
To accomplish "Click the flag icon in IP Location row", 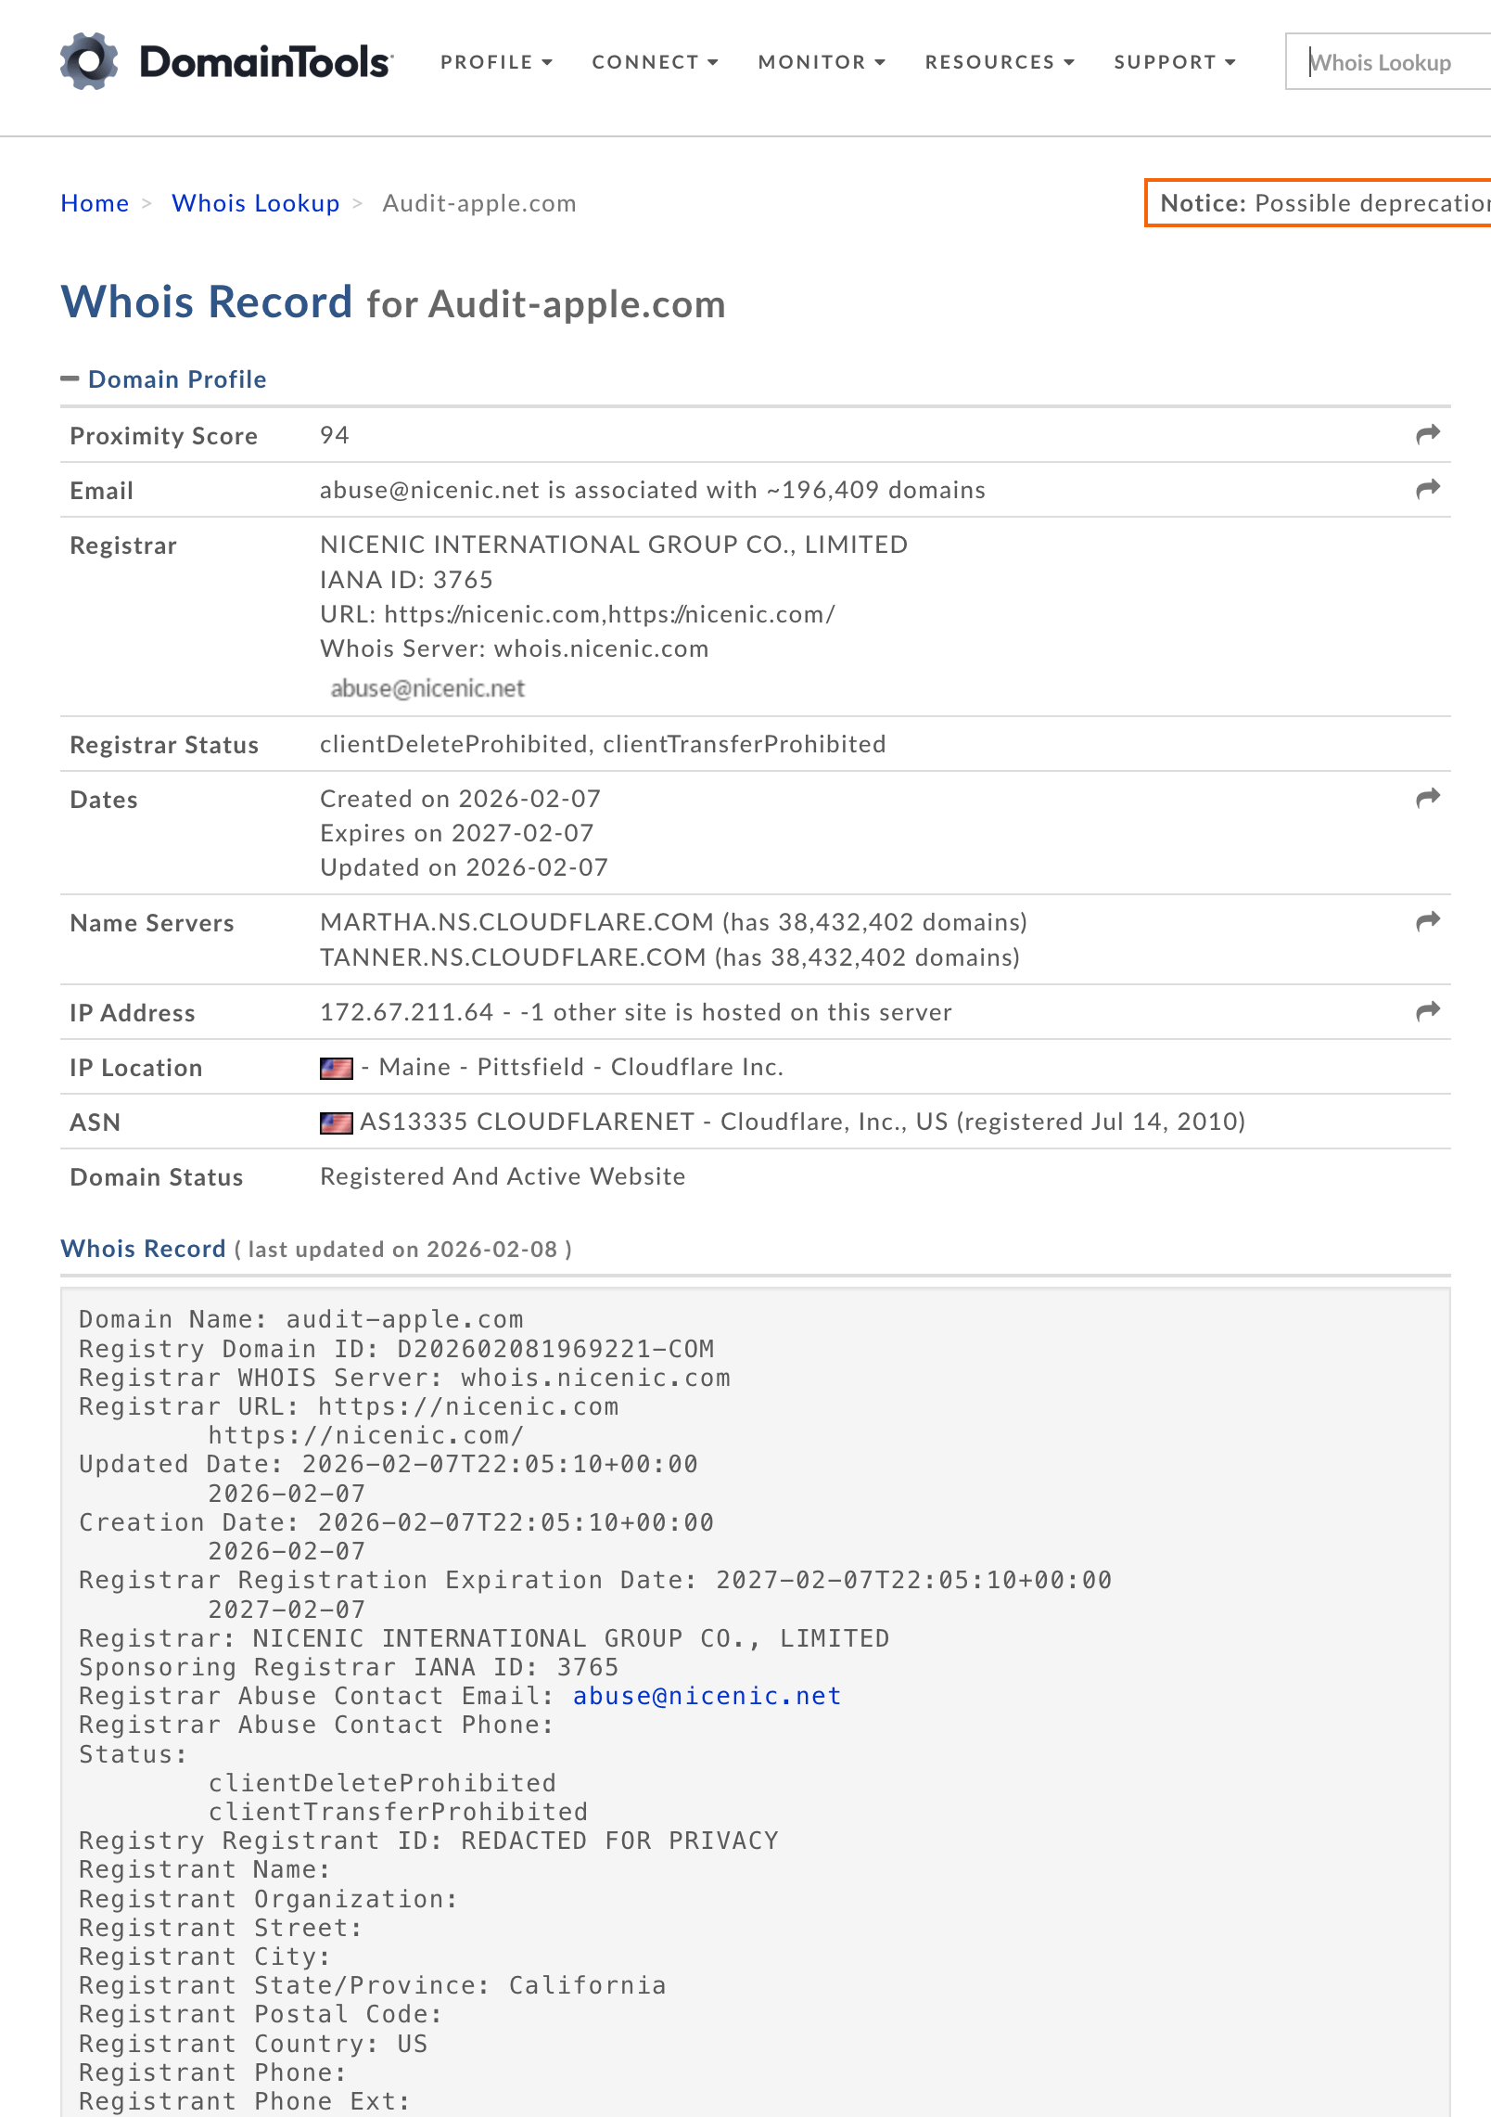I will tap(336, 1068).
